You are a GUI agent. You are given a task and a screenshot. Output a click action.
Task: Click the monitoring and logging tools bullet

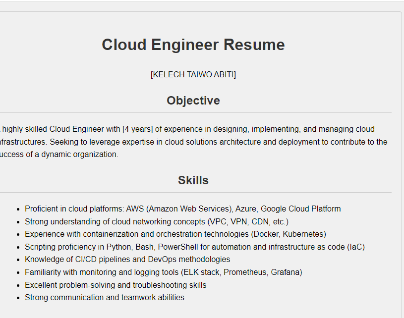coord(163,272)
